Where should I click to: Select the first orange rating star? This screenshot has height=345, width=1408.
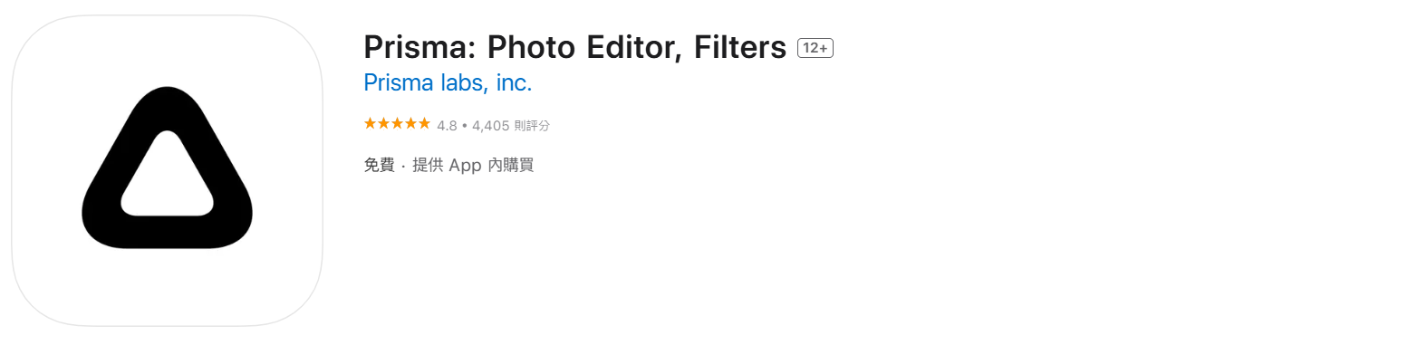(x=370, y=124)
